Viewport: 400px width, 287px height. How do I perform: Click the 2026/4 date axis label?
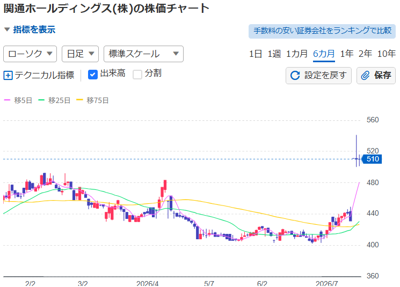pyautogui.click(x=148, y=283)
